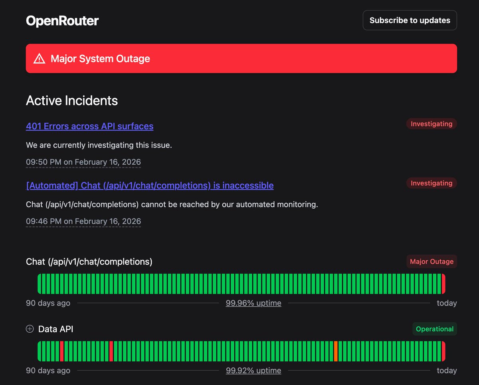Click the Investigating badge for 401 Errors incident

[431, 124]
